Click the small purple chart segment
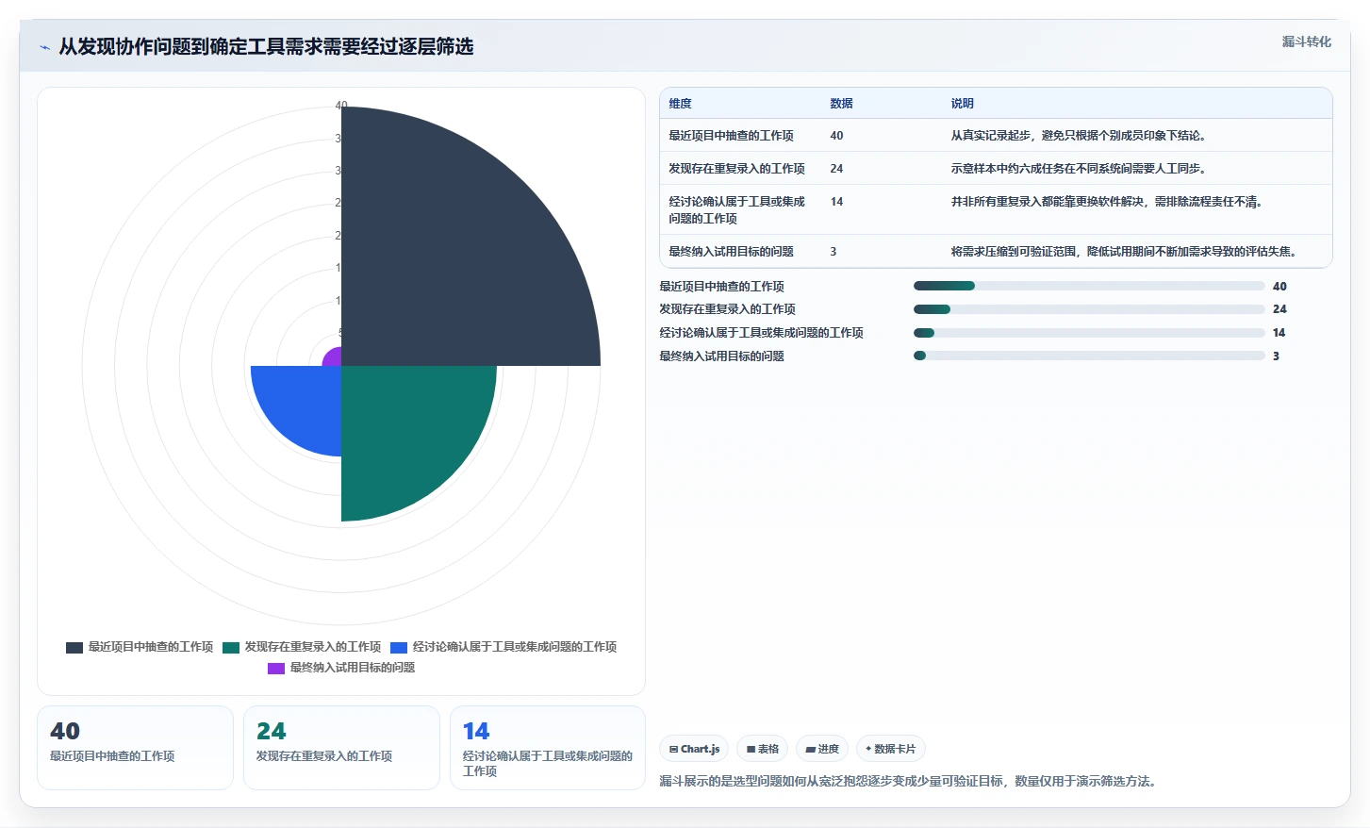1370x828 pixels. click(334, 358)
